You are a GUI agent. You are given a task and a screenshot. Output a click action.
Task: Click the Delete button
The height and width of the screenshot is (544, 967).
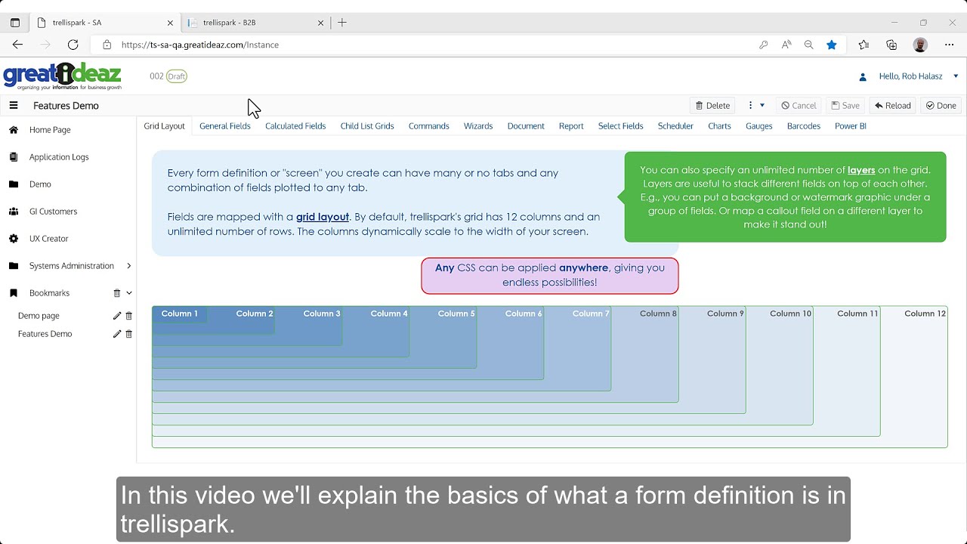(712, 106)
